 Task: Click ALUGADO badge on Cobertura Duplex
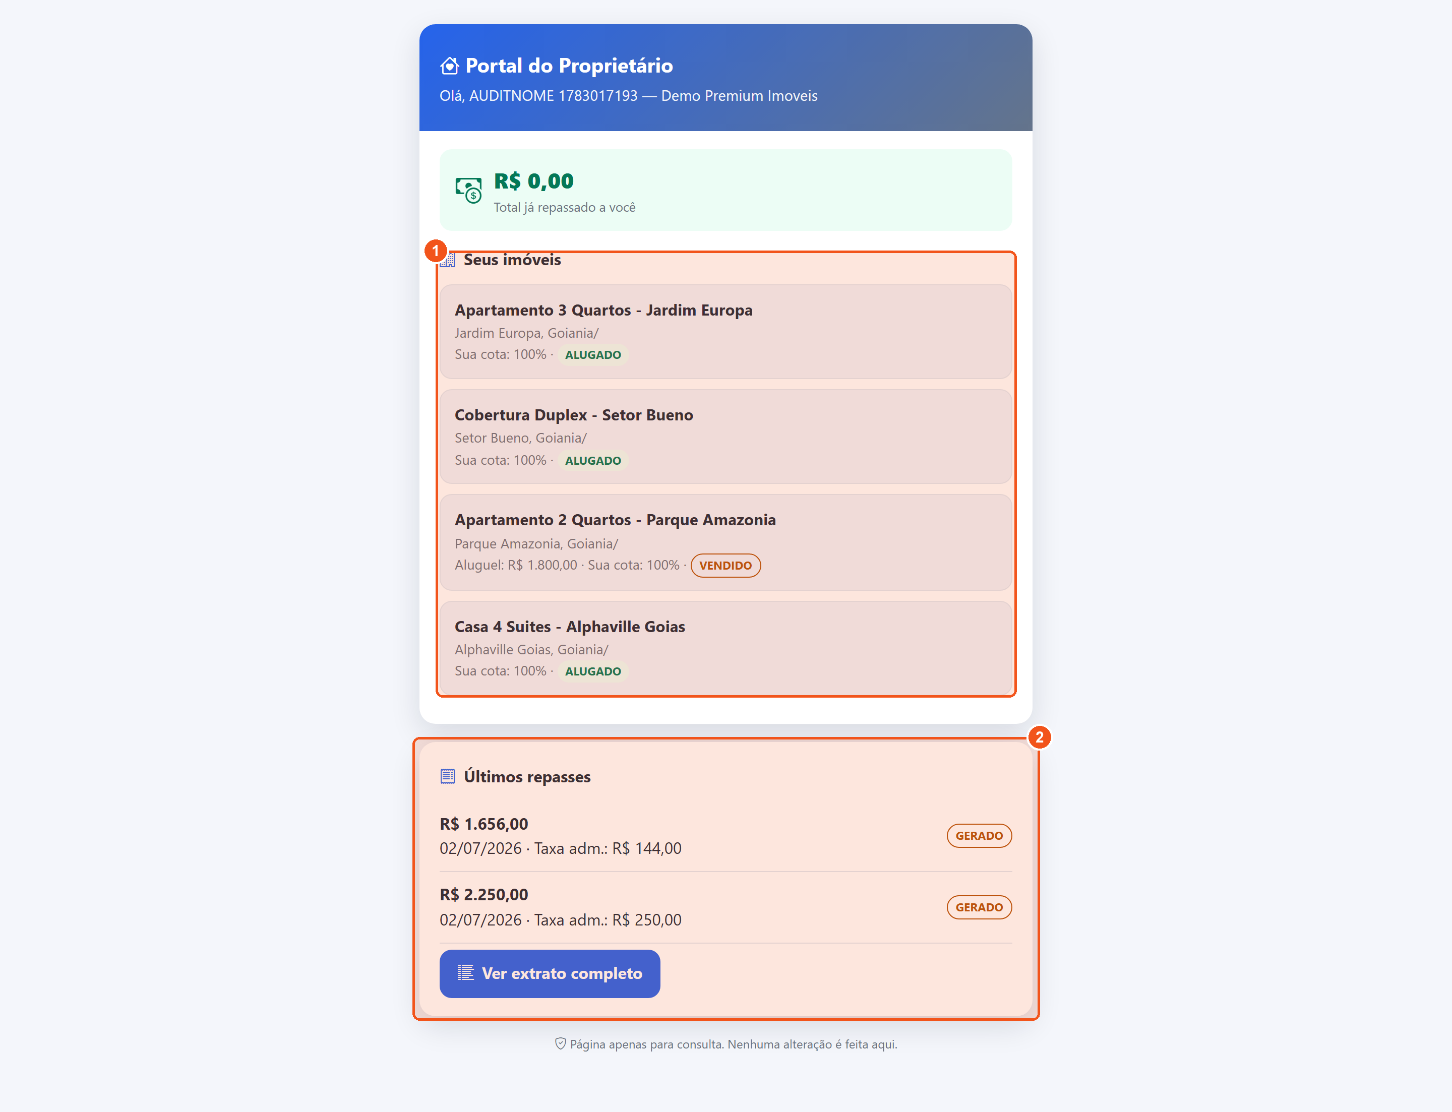pos(593,461)
